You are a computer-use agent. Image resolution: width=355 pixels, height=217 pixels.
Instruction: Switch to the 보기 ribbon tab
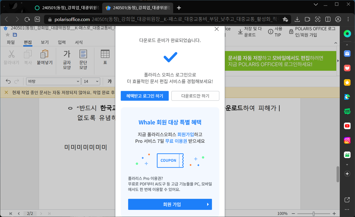point(45,42)
